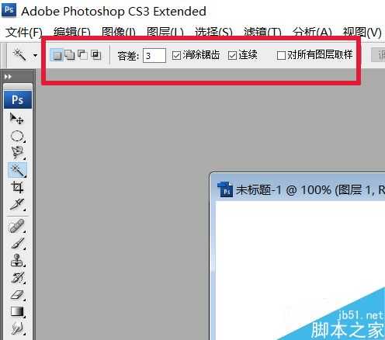This screenshot has height=340, width=385.
Task: Select the Crop tool
Action: [x=17, y=187]
